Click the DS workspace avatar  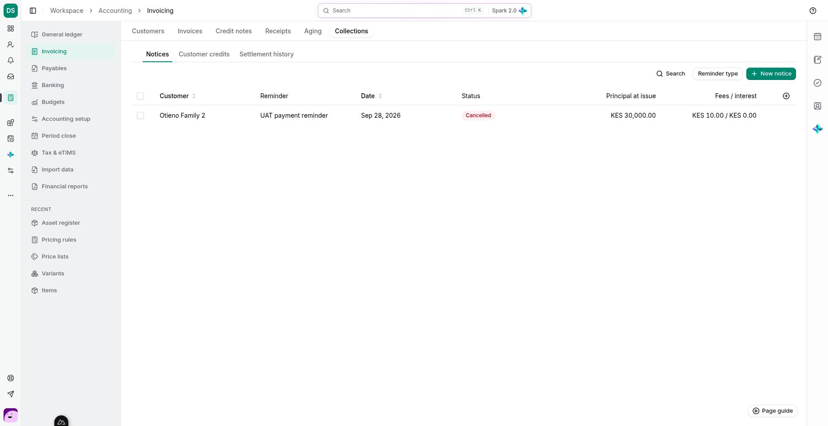(x=11, y=11)
